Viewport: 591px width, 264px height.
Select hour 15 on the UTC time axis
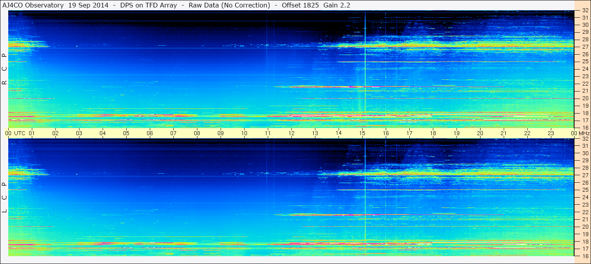coord(362,133)
